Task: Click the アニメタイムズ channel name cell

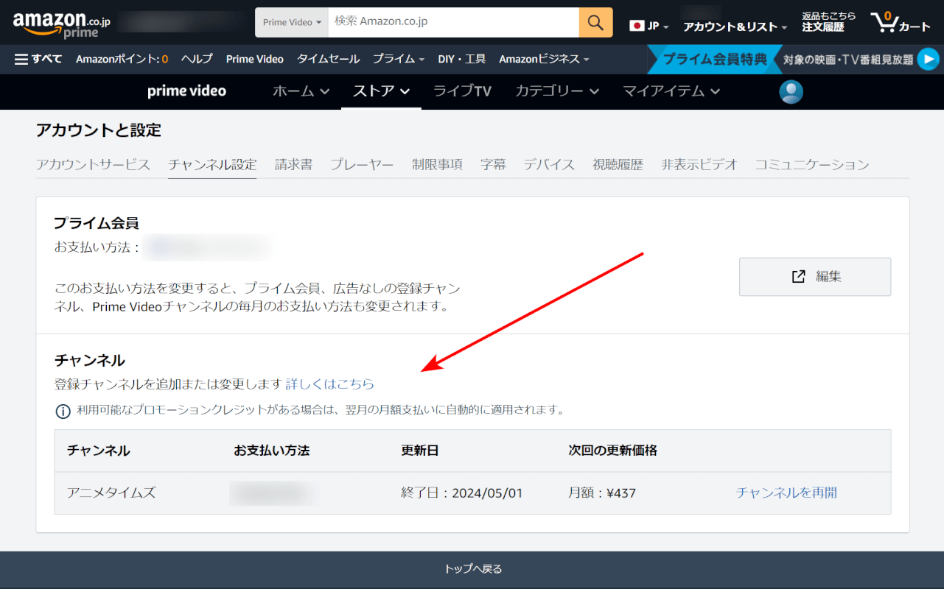Action: [111, 493]
